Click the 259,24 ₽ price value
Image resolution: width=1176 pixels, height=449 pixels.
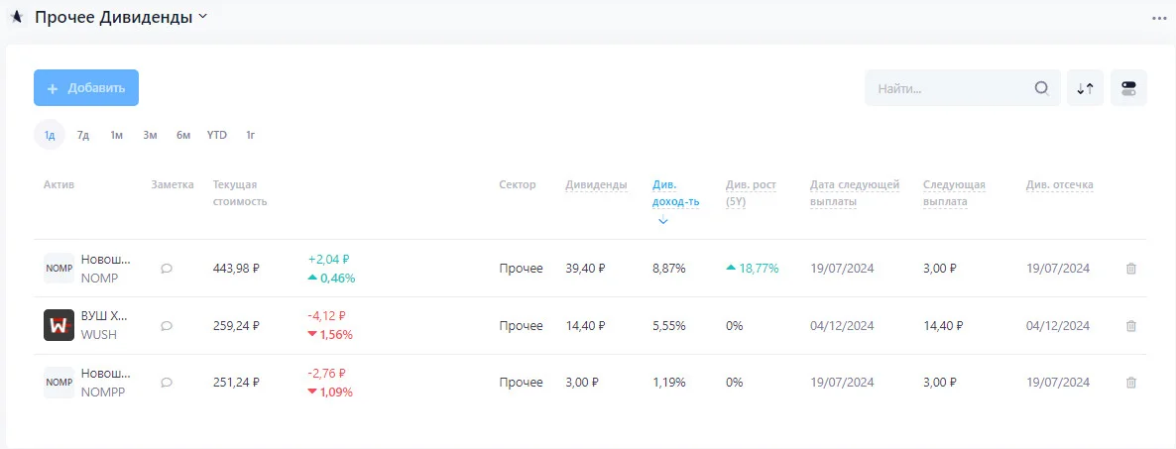click(x=236, y=325)
